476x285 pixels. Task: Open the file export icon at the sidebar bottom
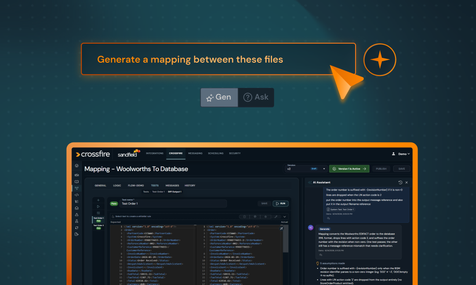(x=77, y=234)
